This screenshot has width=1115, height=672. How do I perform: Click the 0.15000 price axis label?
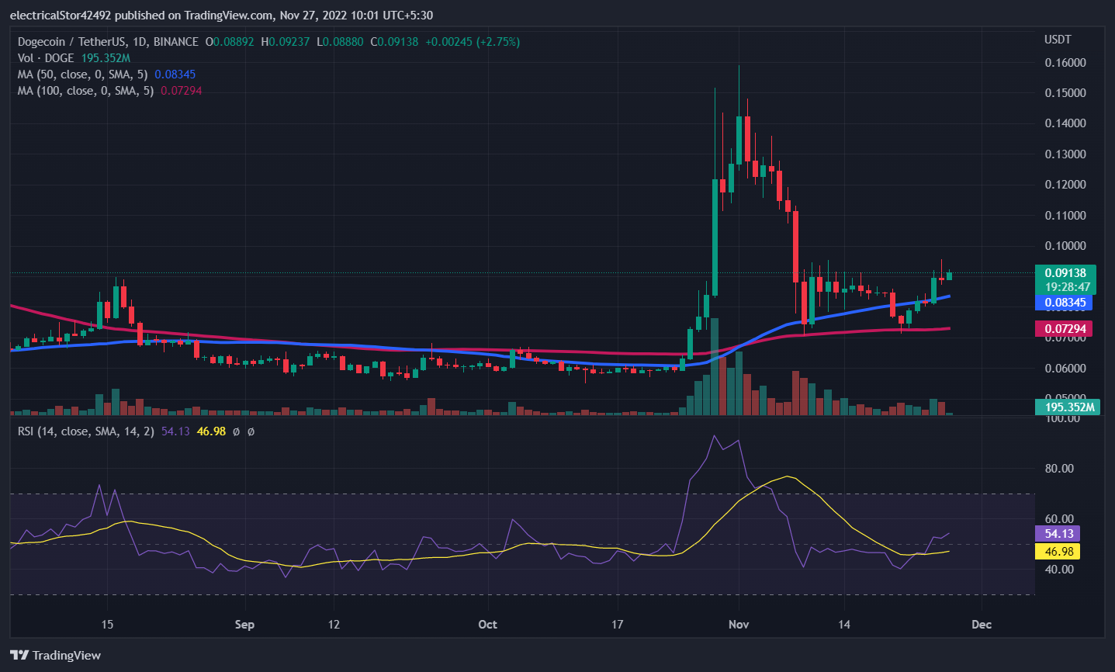tap(1065, 93)
